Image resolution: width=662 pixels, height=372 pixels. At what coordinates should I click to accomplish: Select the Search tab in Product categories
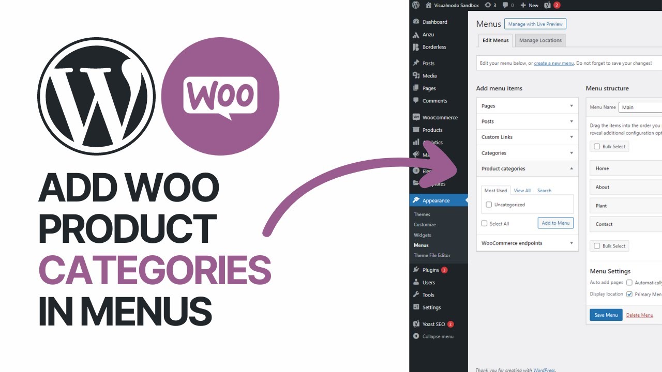544,191
